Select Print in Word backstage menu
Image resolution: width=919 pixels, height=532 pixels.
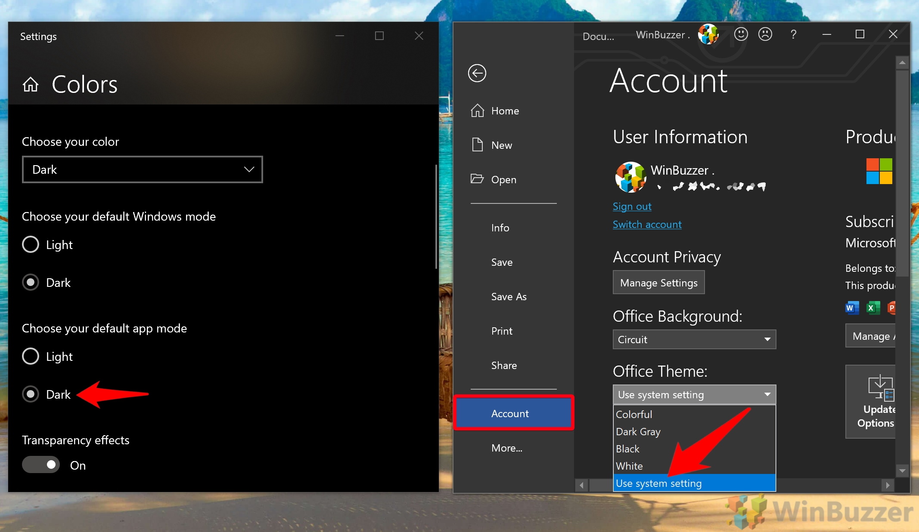point(513,331)
